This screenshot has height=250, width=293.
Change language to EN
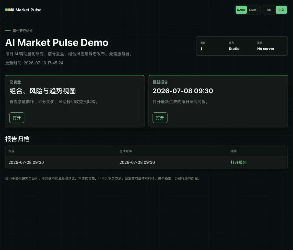coord(269,10)
